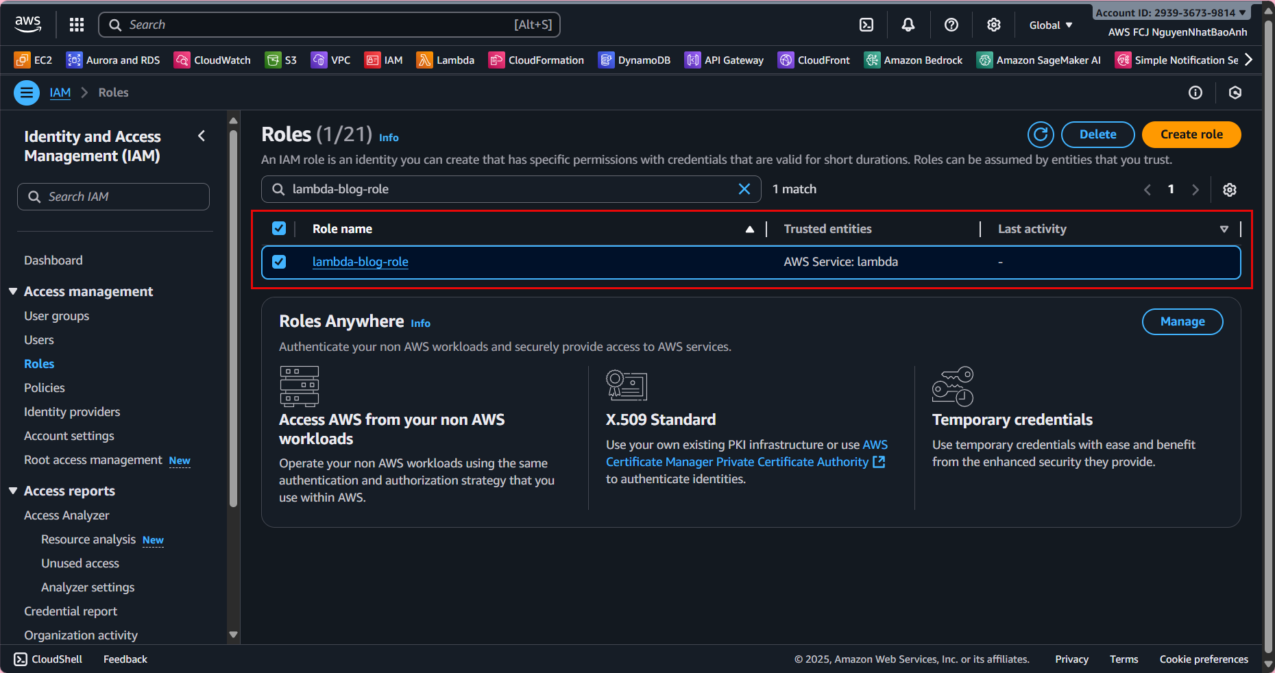Open the AWS services grid menu
The height and width of the screenshot is (673, 1275).
[77, 25]
